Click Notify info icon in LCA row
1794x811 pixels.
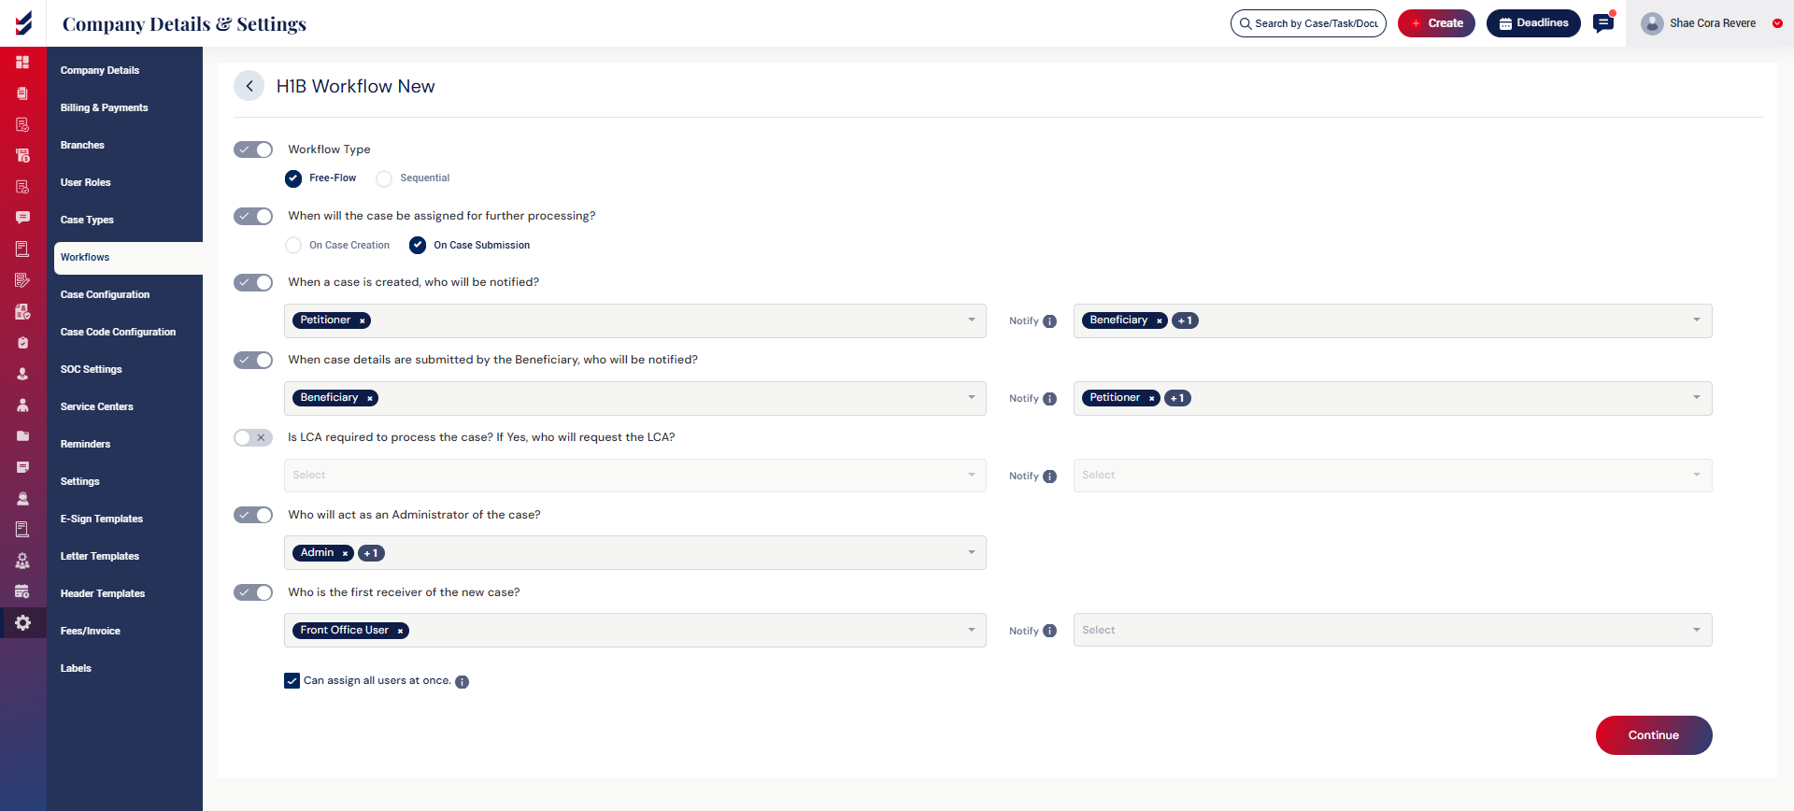pyautogui.click(x=1049, y=477)
